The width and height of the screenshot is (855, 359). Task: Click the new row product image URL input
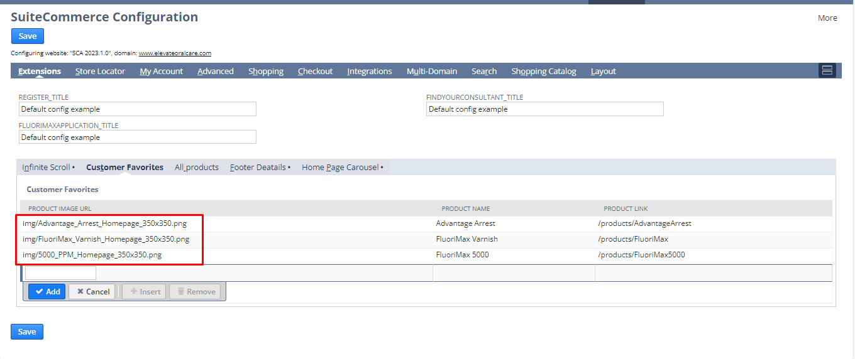60,273
